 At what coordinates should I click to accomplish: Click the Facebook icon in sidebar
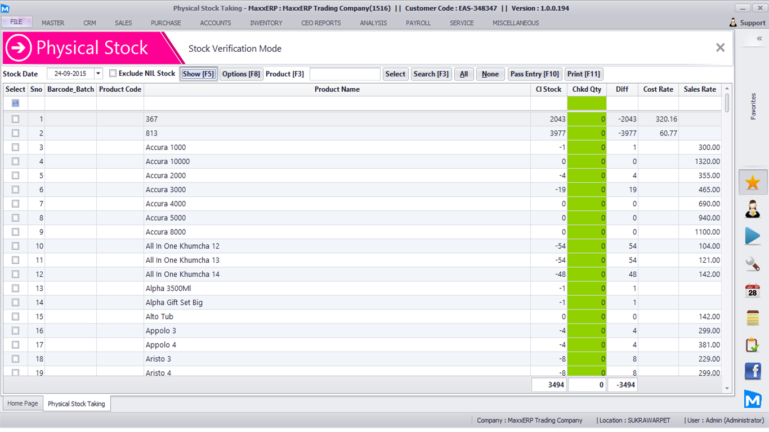pos(753,371)
